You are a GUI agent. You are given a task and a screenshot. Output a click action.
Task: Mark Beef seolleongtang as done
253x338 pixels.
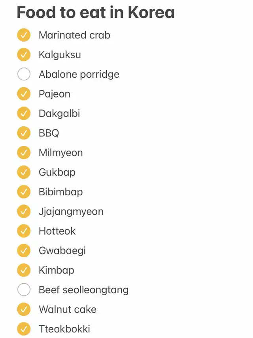(x=24, y=290)
